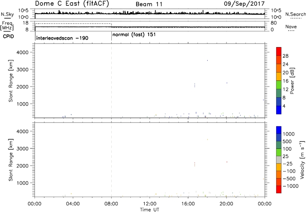Click the '80' tick beside the Nave legend

tap(273, 23)
